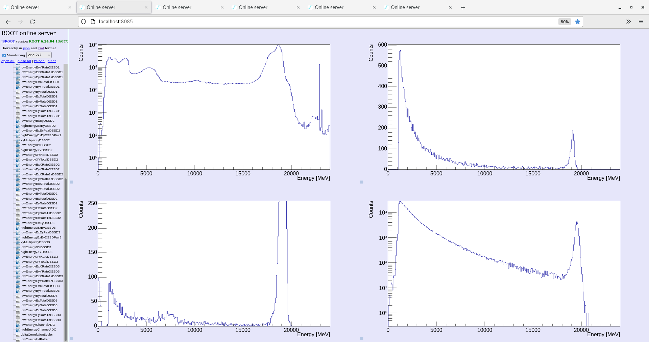Bookmark this page with the star icon
Viewport: 649px width, 342px height.
[578, 22]
